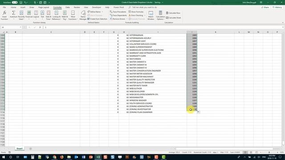This screenshot has height=160, width=285.
Task: Open the Insert Function dialog from ribbon
Action: (4, 15)
